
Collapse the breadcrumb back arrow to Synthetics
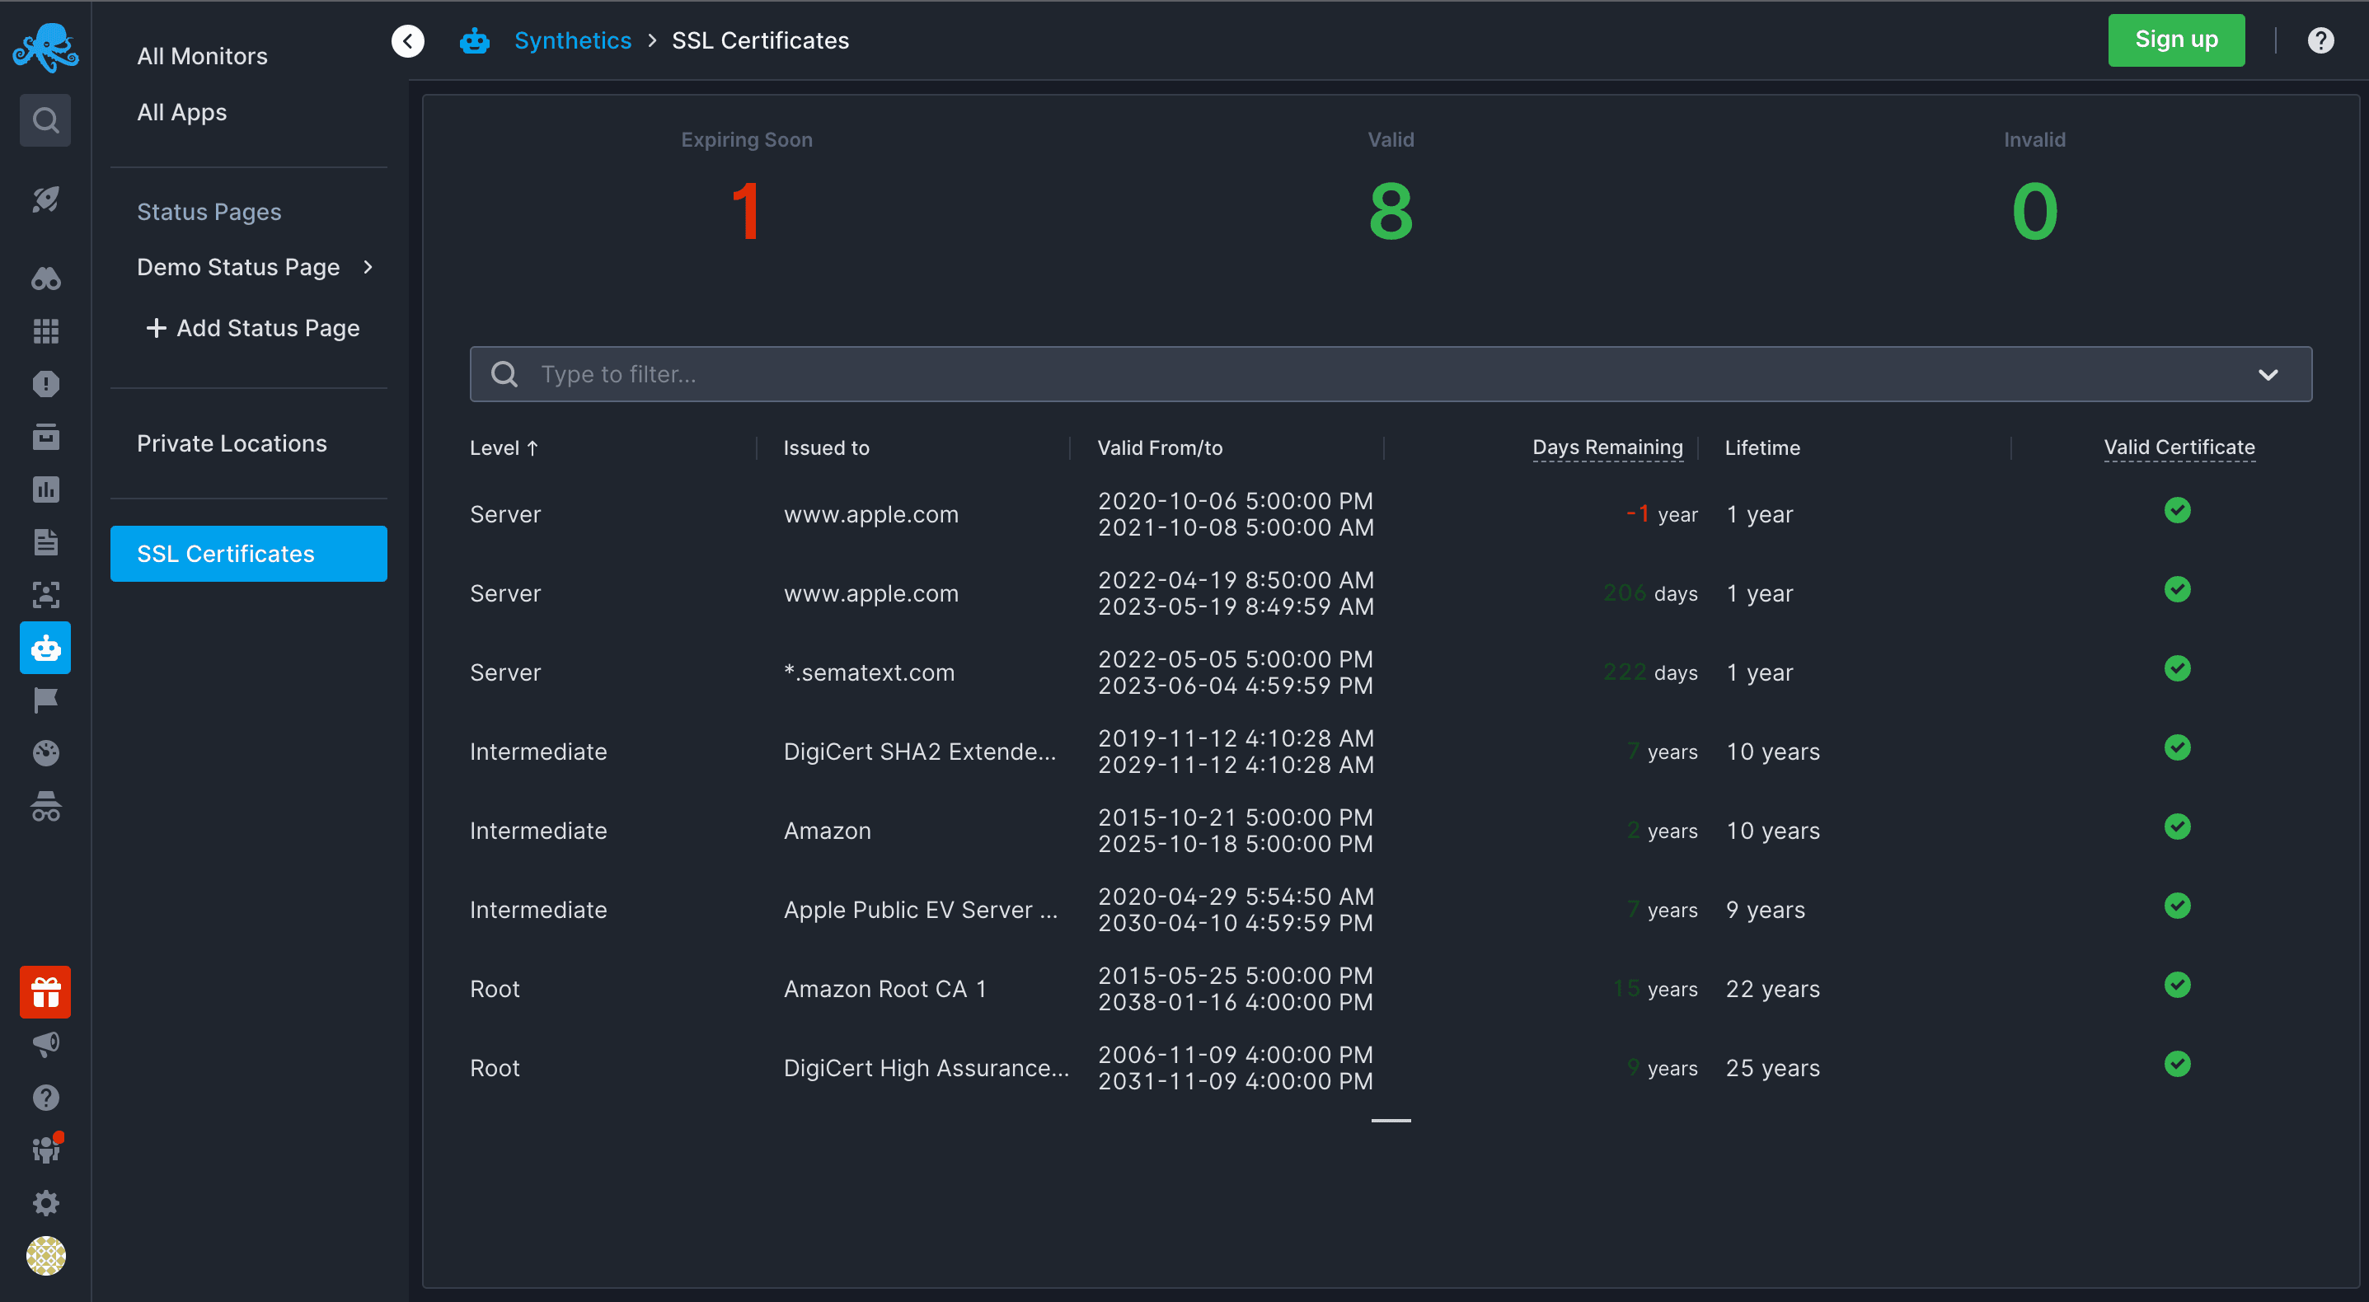click(407, 40)
